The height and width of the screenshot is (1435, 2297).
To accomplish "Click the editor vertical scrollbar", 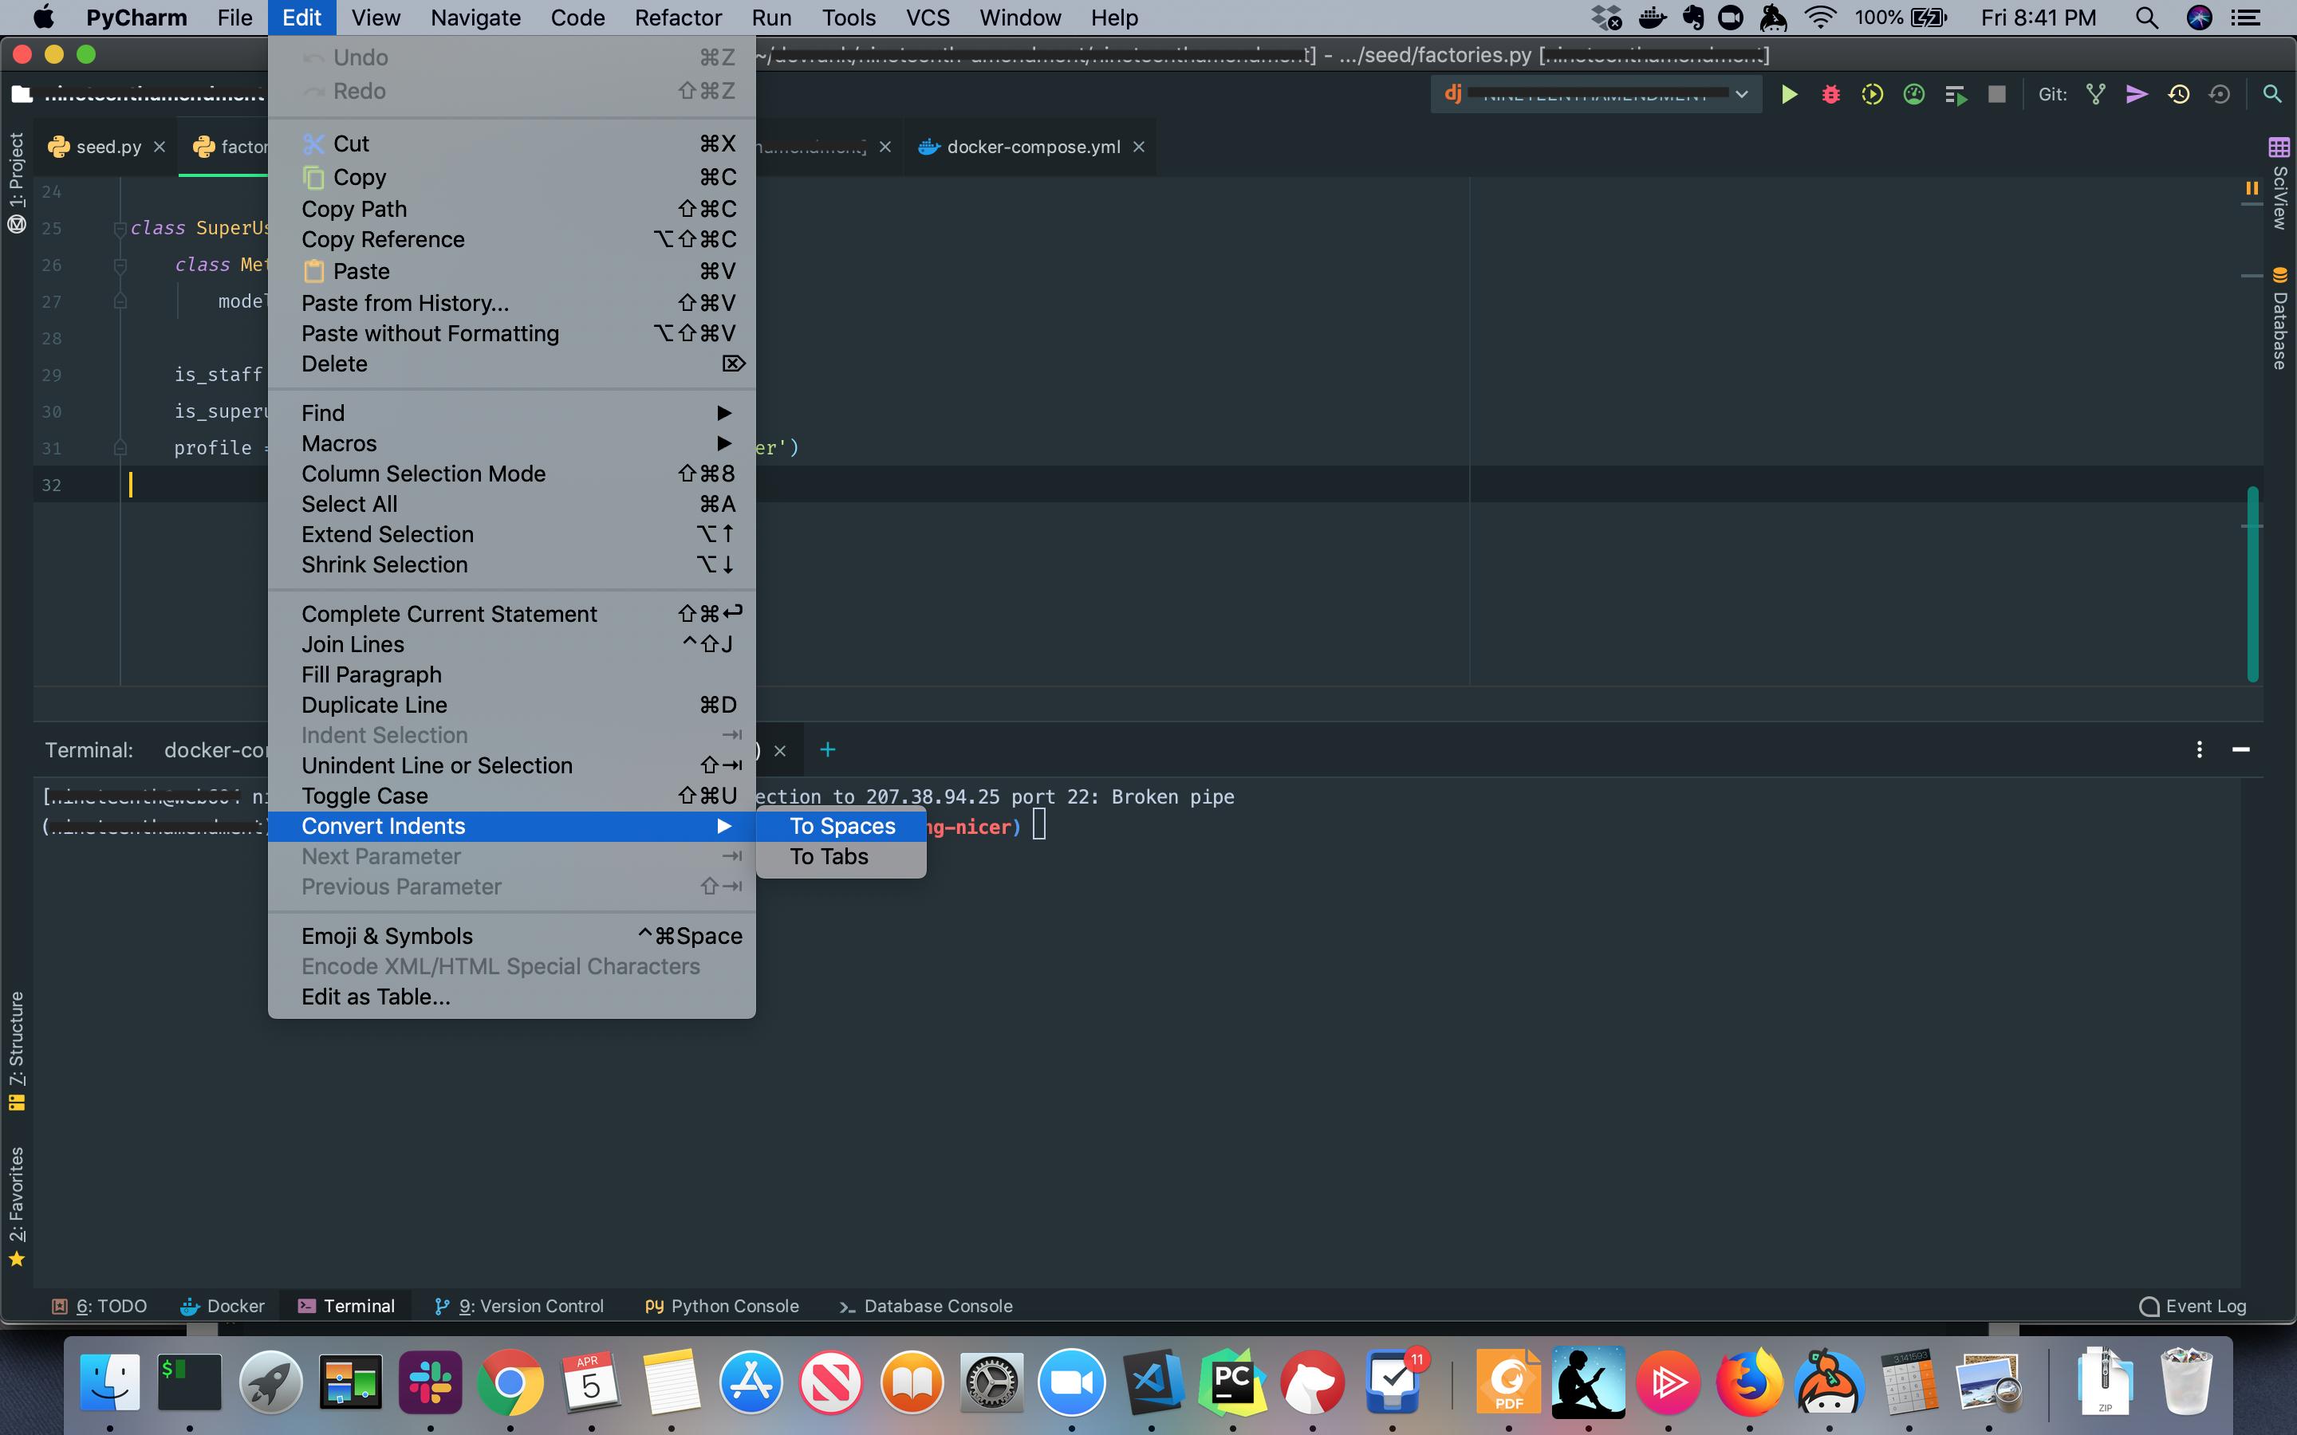I will tap(2252, 583).
